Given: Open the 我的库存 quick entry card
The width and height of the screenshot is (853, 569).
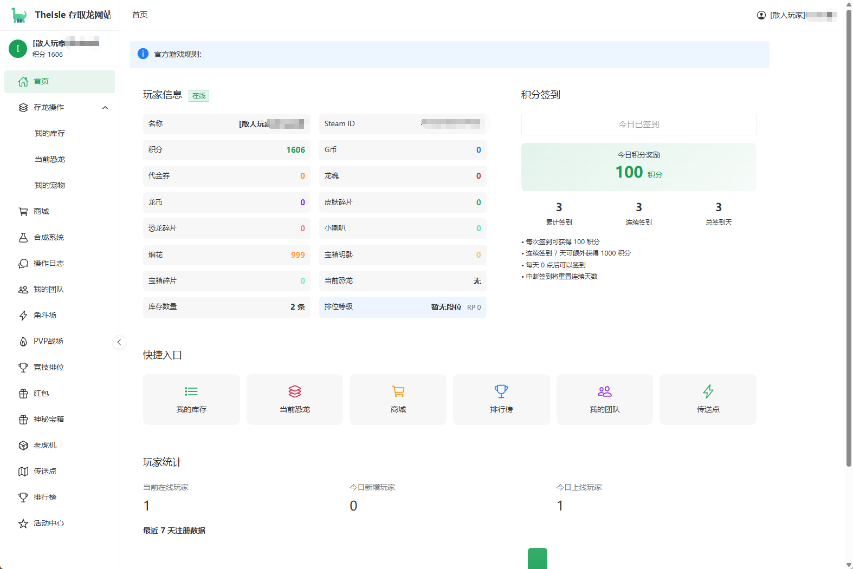Looking at the screenshot, I should pyautogui.click(x=191, y=400).
